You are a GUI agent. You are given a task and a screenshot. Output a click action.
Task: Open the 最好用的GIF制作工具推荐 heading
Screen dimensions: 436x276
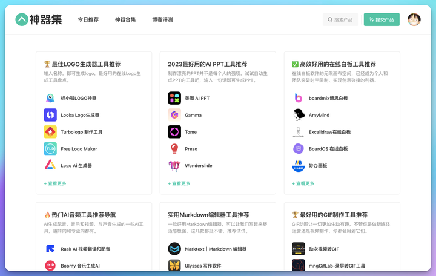coord(330,215)
